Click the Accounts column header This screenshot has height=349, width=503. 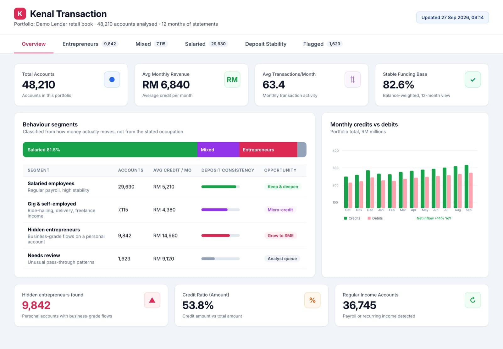tap(130, 170)
